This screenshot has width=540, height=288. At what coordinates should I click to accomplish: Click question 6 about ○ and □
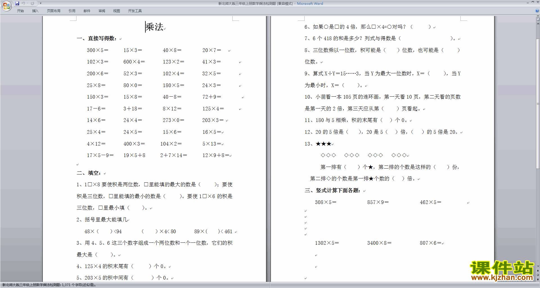point(368,27)
